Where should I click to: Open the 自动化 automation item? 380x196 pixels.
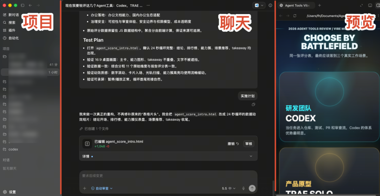(x=11, y=38)
